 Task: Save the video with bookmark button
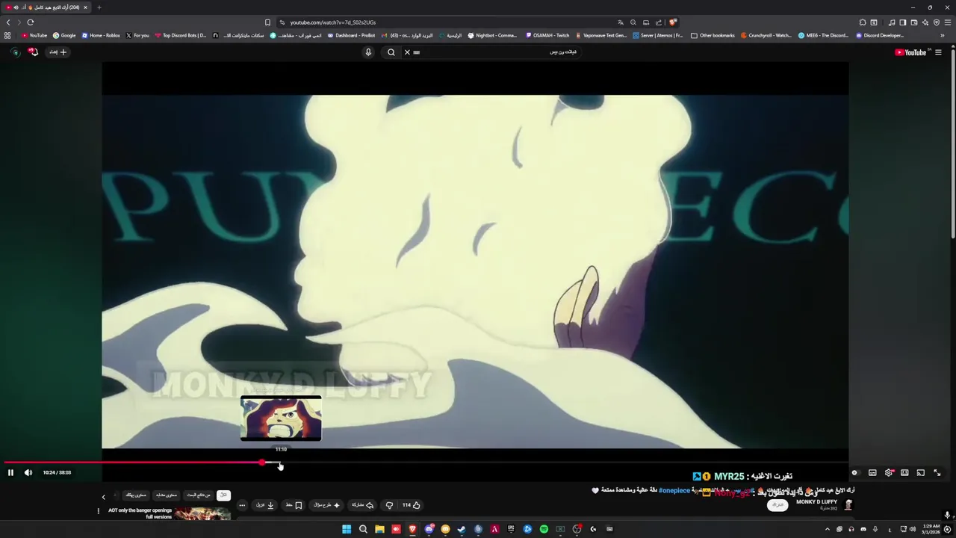[x=294, y=505]
